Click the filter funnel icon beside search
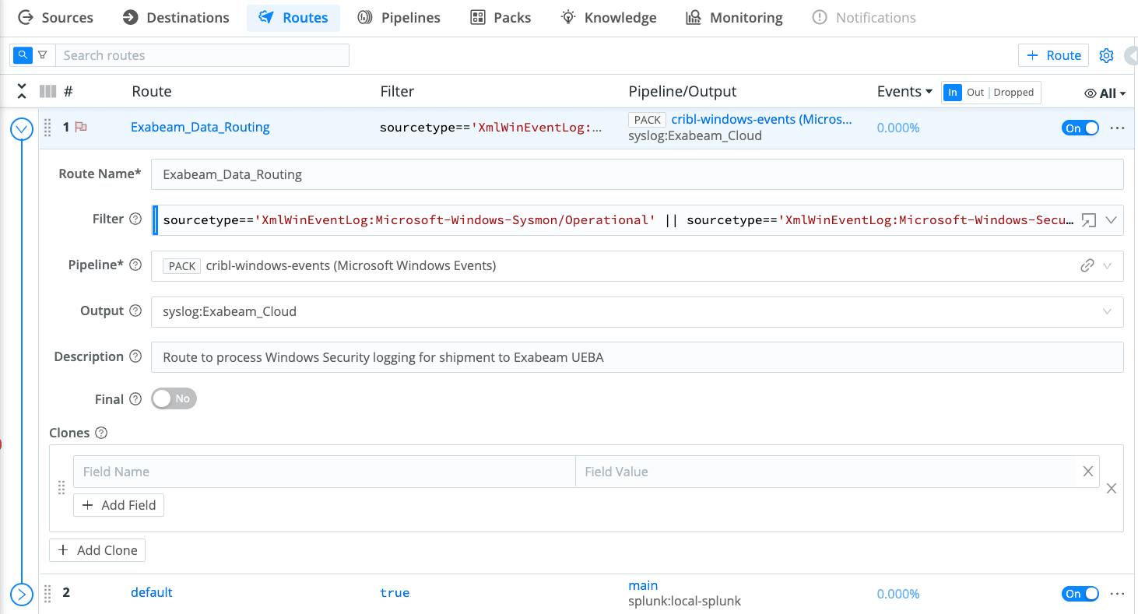This screenshot has height=614, width=1138. click(x=43, y=55)
